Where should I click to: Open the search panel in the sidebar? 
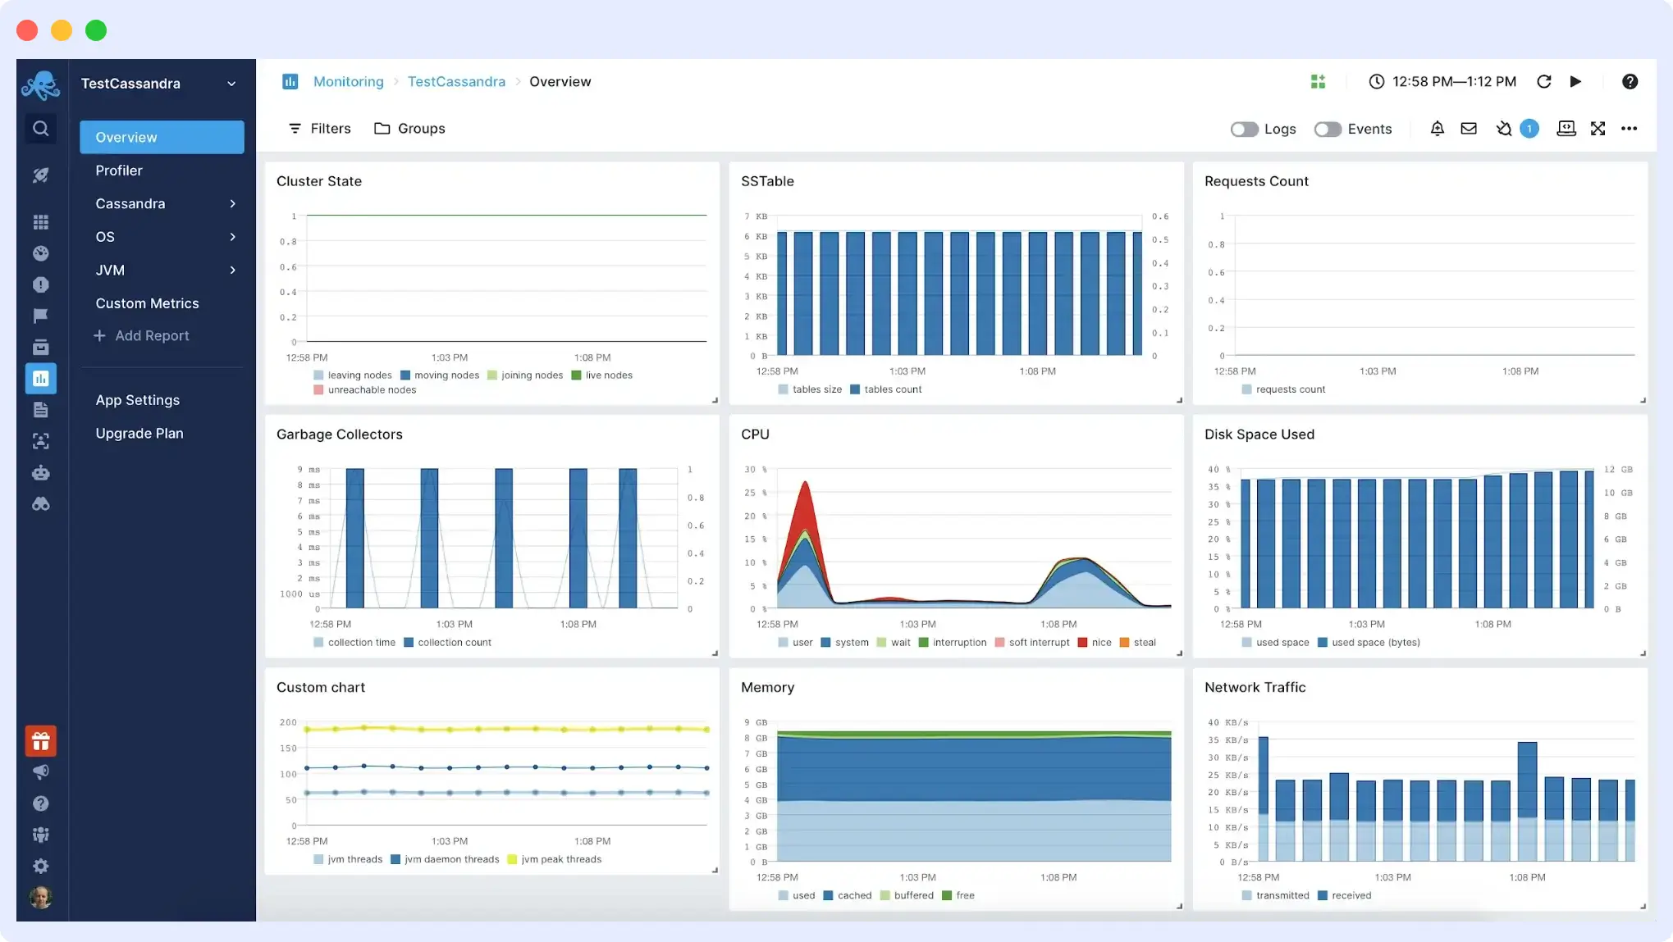(x=41, y=128)
